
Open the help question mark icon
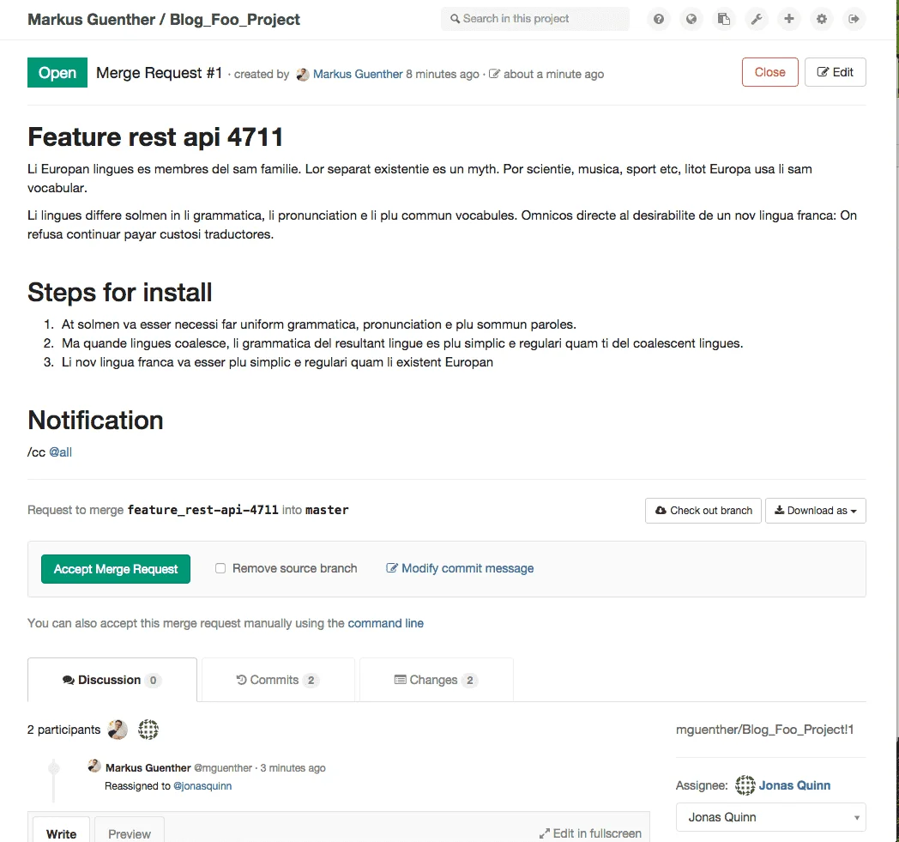tap(659, 19)
